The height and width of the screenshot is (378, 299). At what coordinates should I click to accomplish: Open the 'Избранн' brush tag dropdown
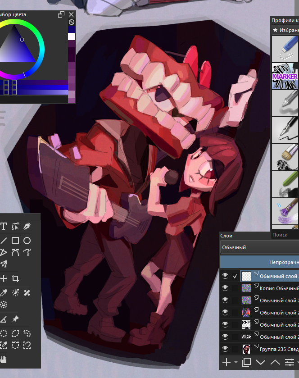point(285,30)
